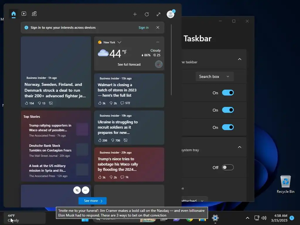
Task: Open the clock showing 4:58 AM
Action: (x=279, y=218)
